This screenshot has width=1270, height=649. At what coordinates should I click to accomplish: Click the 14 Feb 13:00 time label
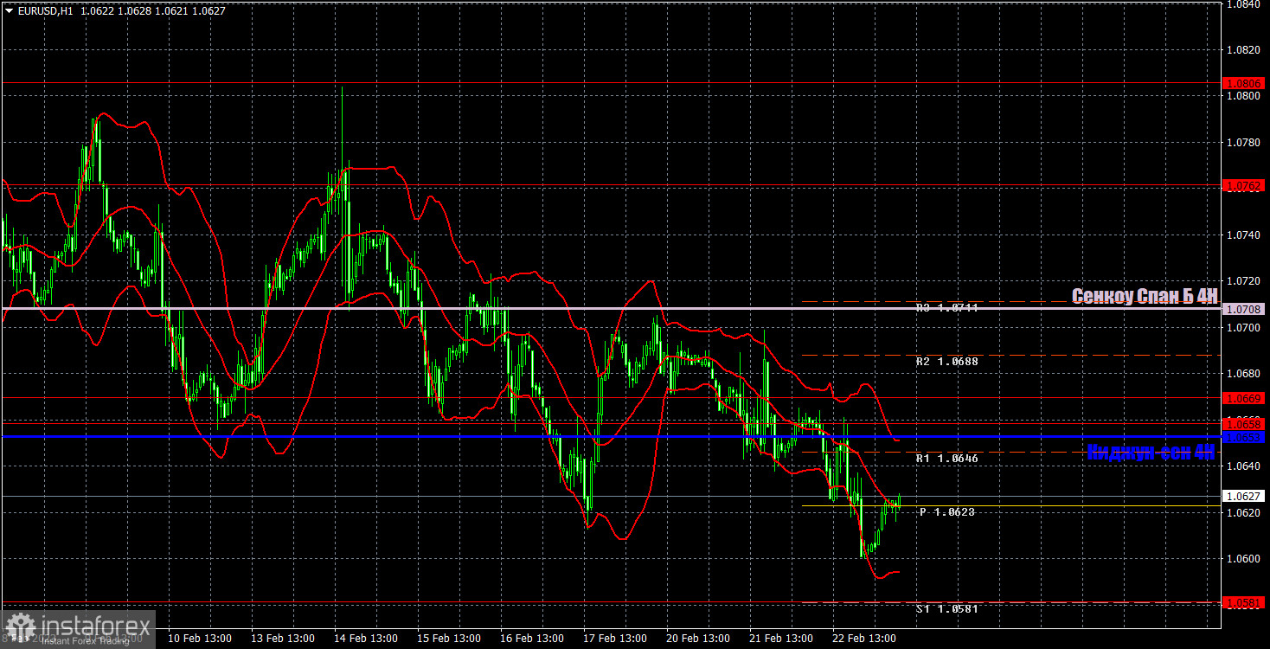pyautogui.click(x=365, y=639)
